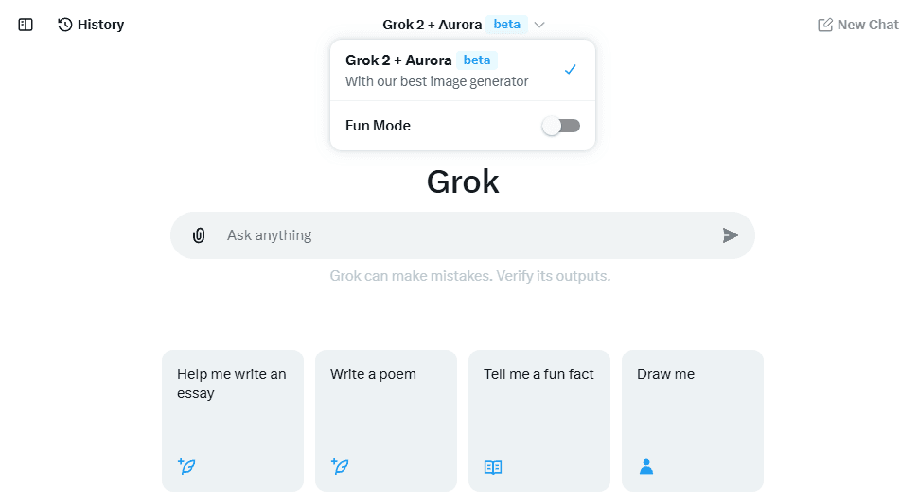Click the checkmark beside Grok 2 + Aurora
Viewport: 918px width, 501px height.
[570, 70]
